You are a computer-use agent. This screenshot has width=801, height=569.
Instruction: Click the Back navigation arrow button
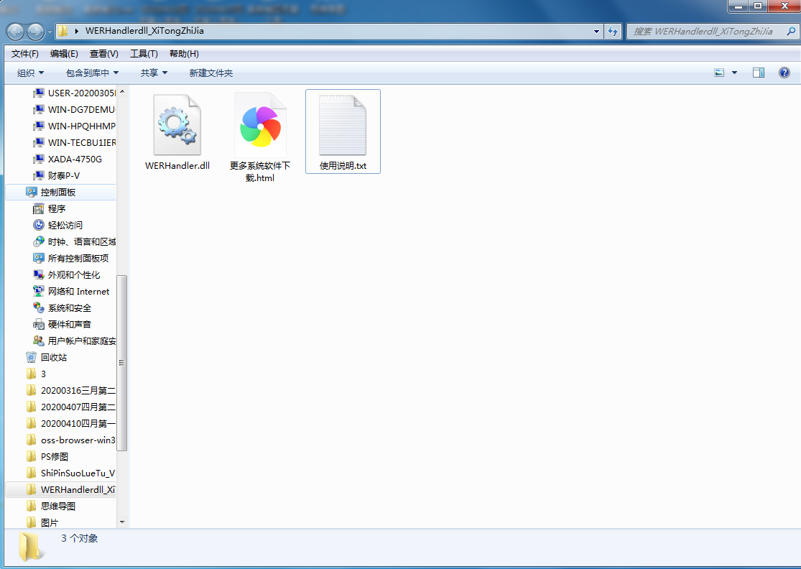15,32
